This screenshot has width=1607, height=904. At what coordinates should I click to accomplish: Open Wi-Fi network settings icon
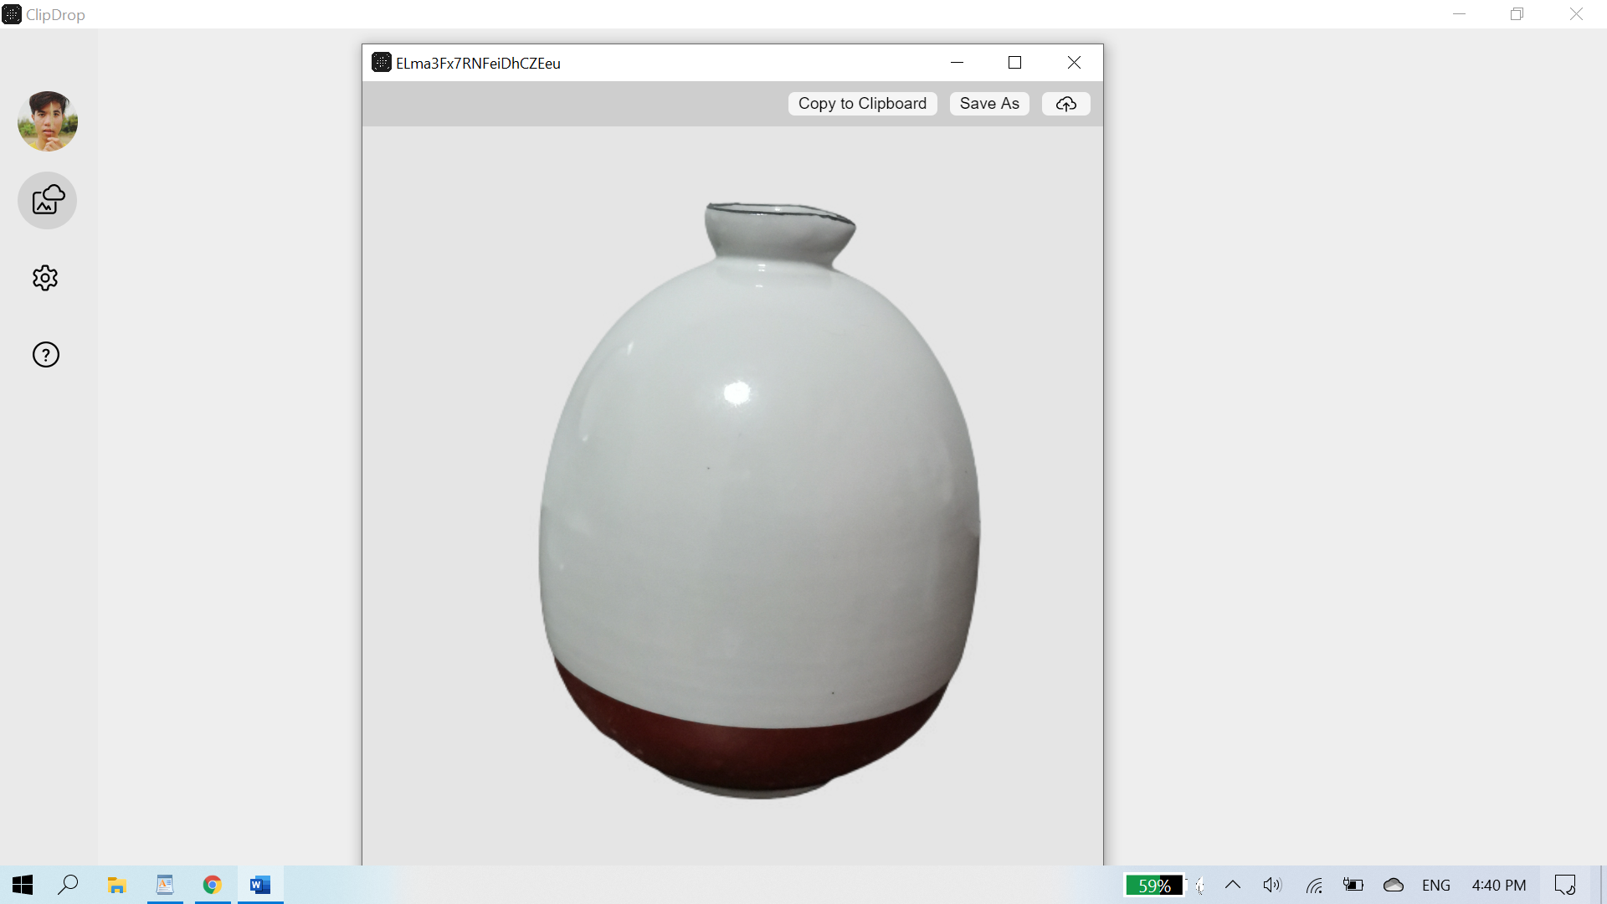click(x=1314, y=885)
